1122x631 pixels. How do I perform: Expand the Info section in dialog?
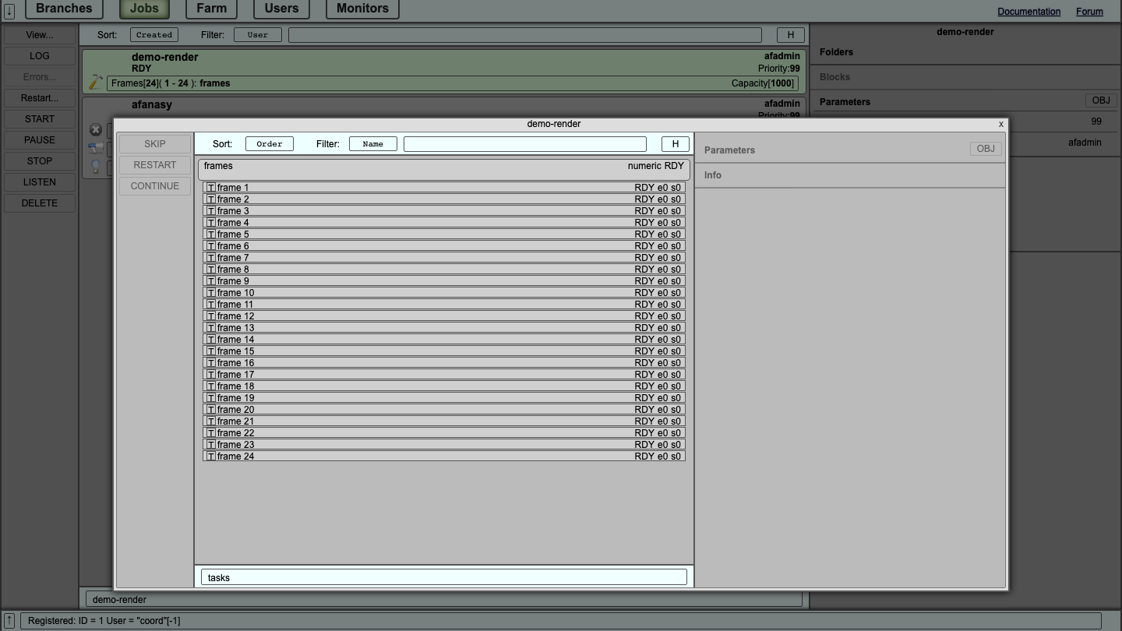849,175
